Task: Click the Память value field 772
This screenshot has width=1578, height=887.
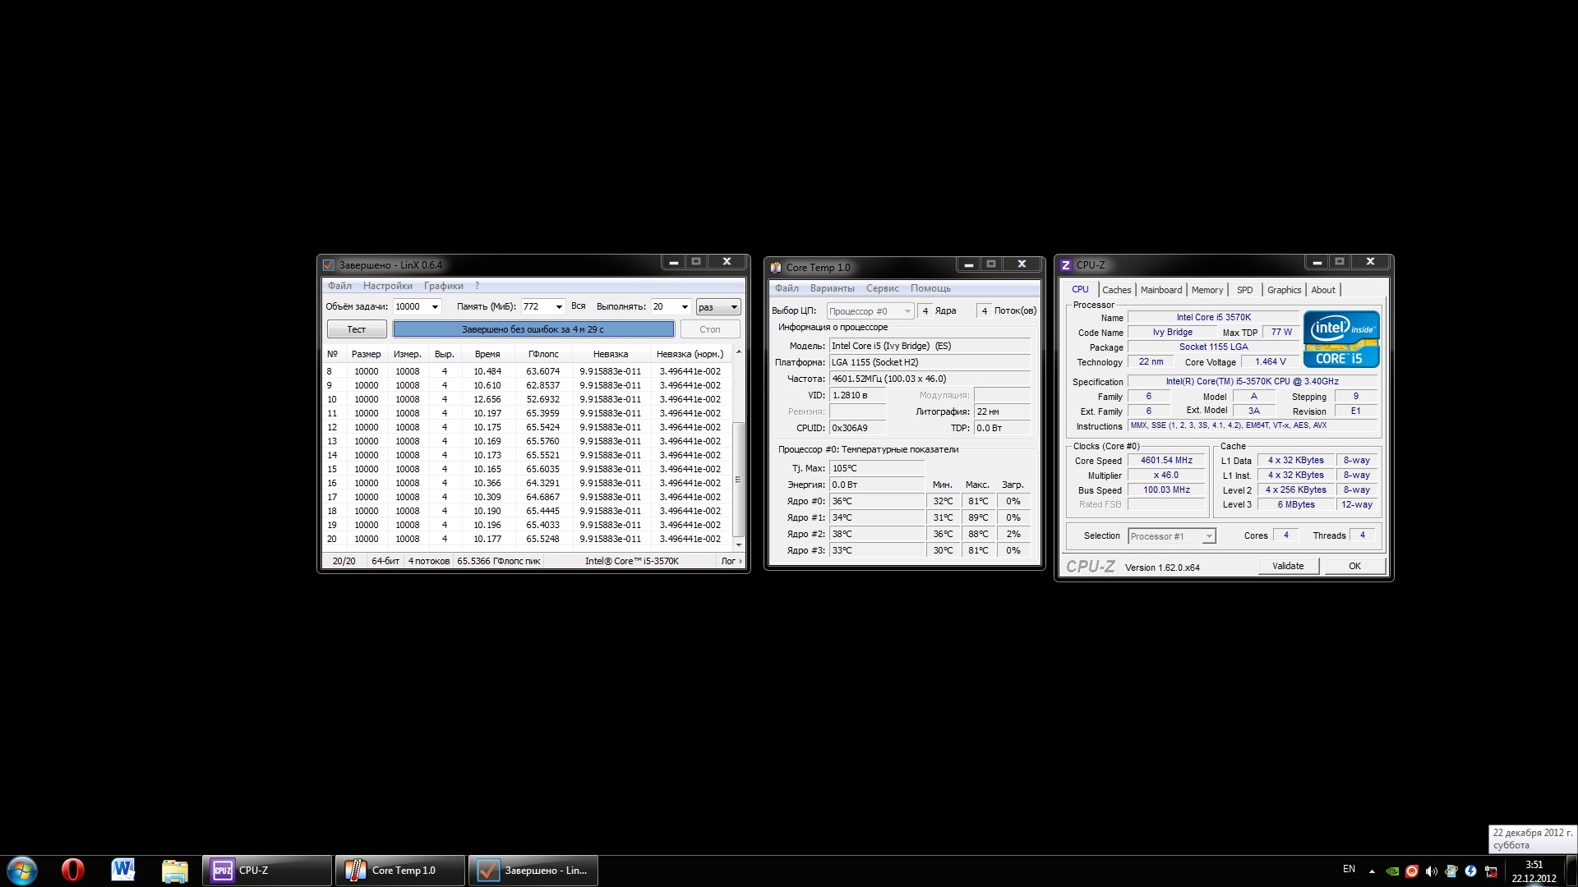Action: tap(536, 307)
